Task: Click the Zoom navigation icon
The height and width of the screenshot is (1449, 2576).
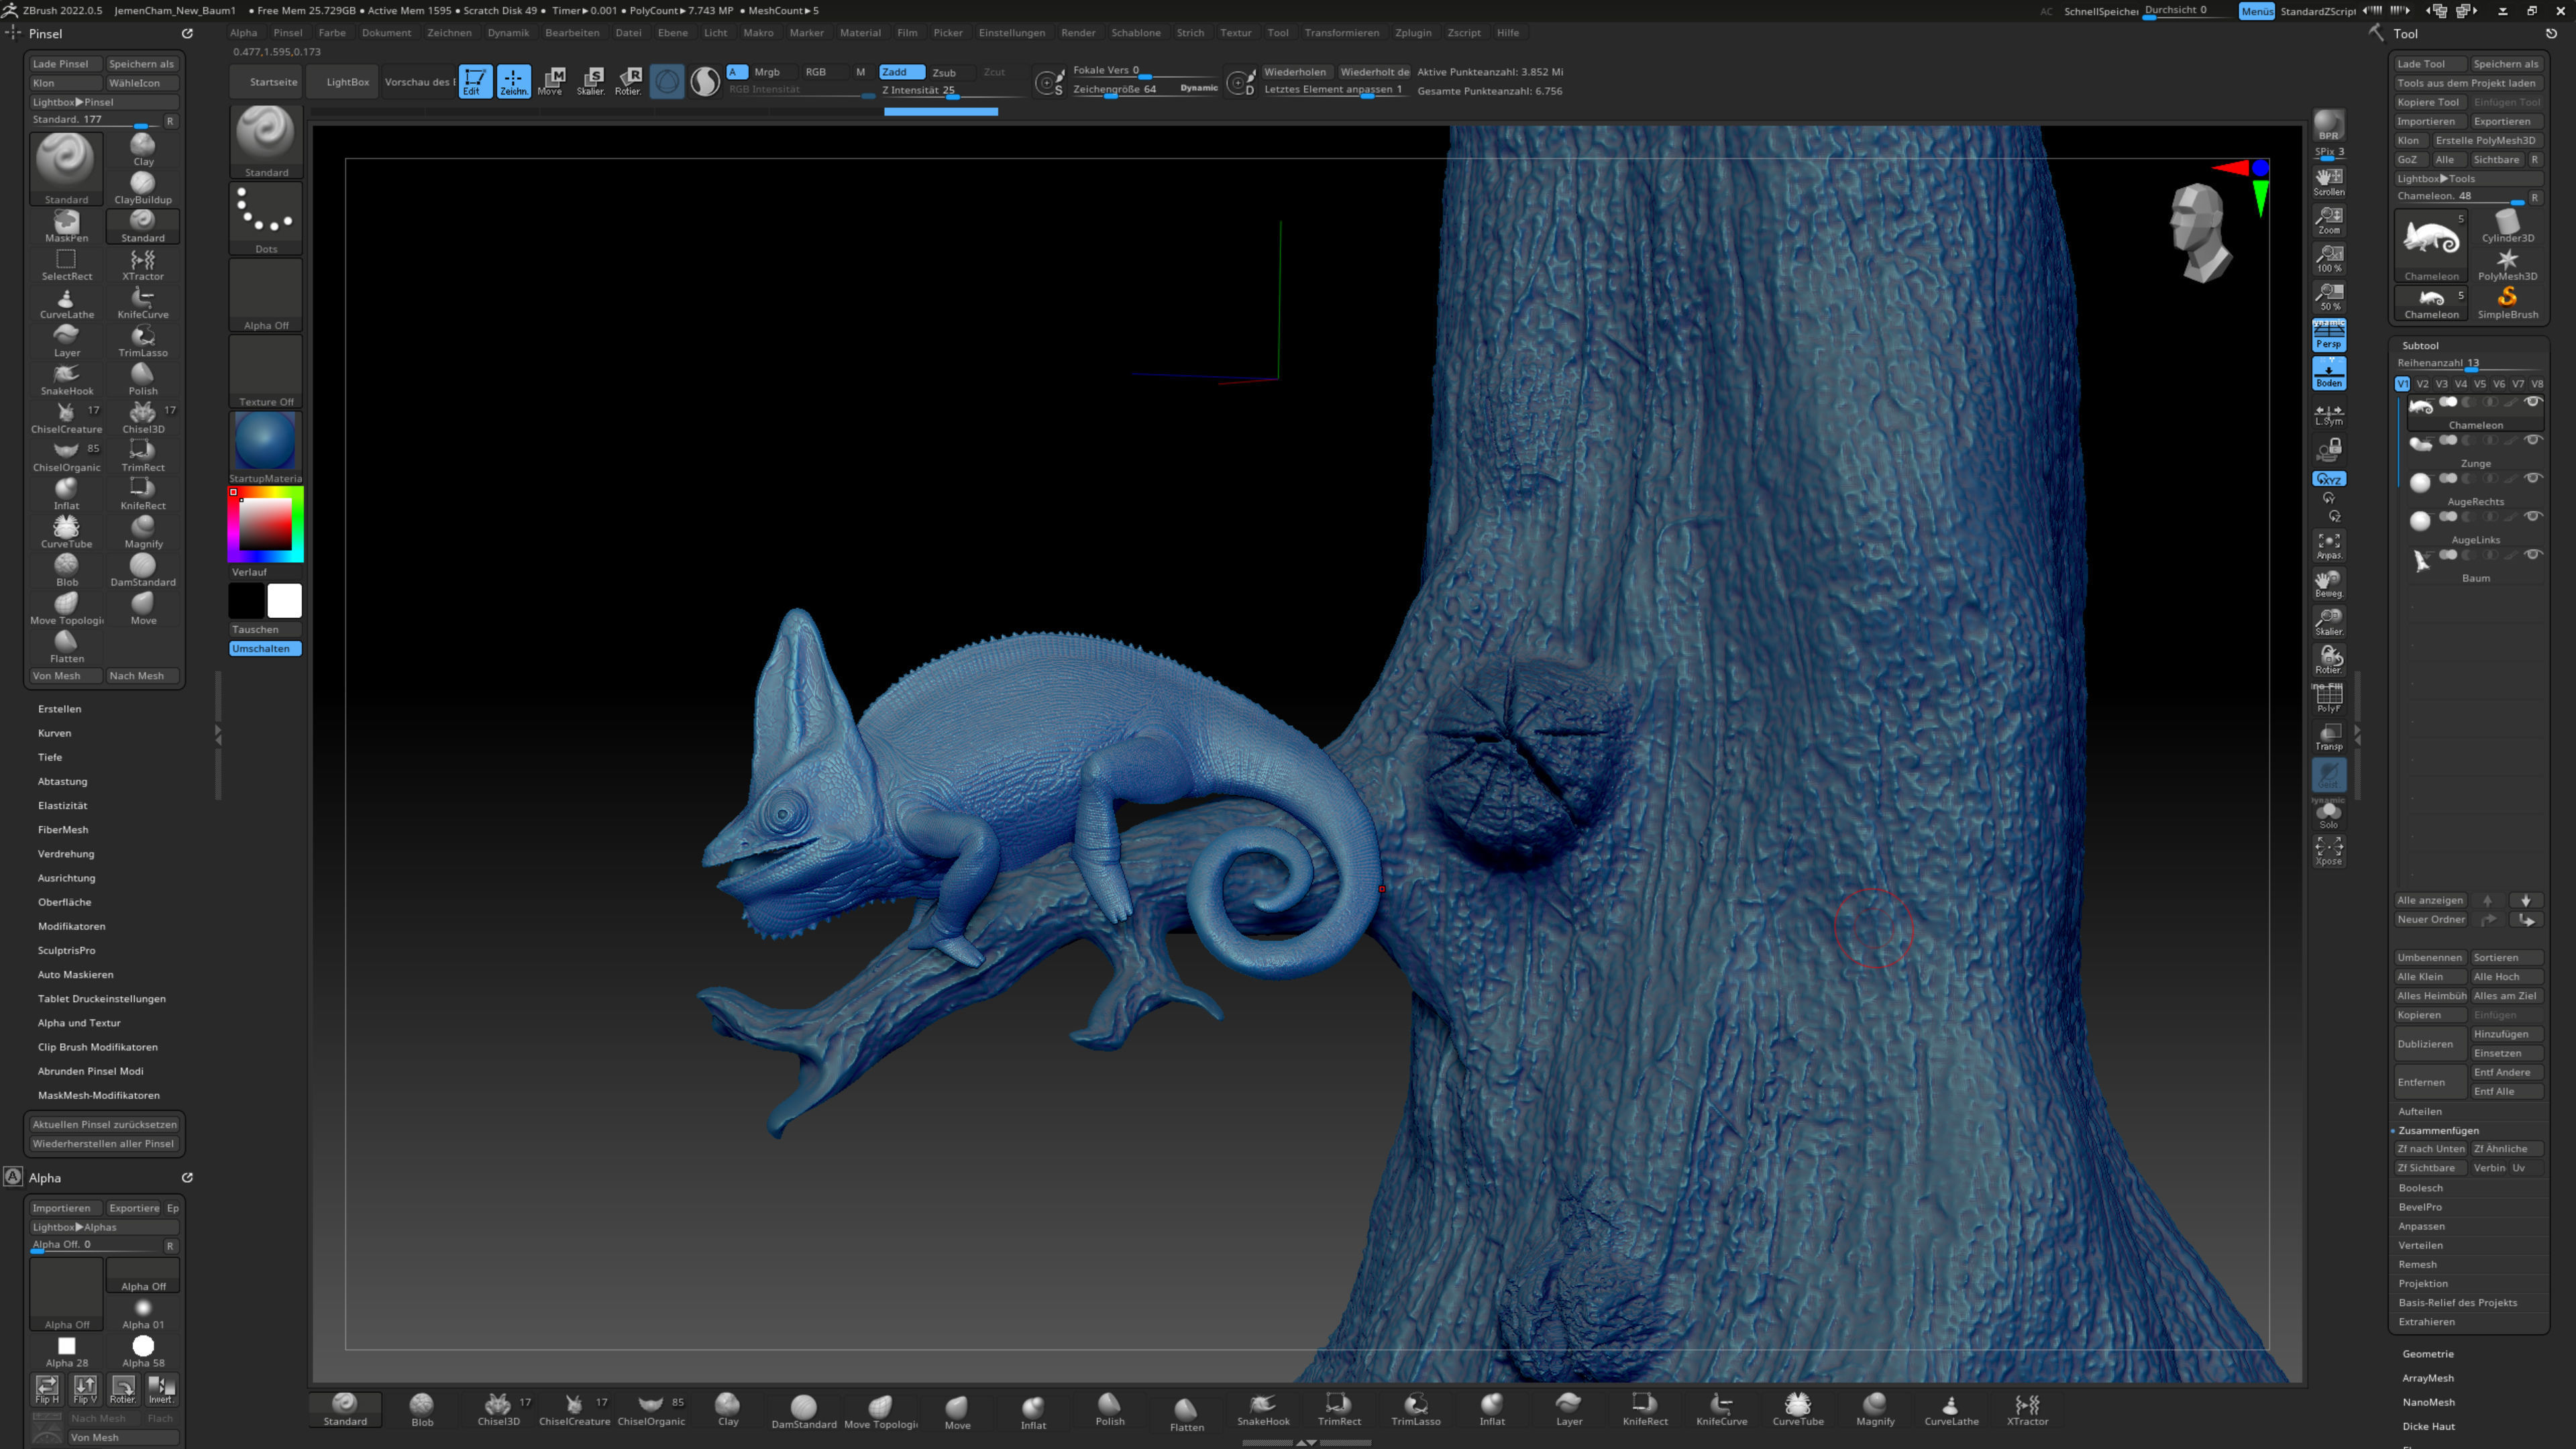Action: (2328, 220)
